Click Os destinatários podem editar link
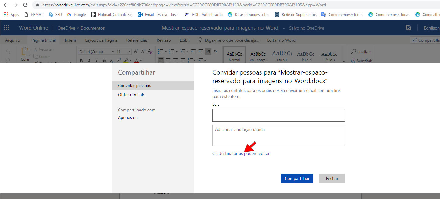 coord(241,153)
